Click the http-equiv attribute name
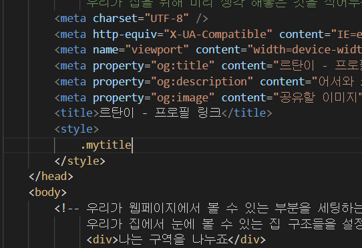This screenshot has height=248, width=362. pos(125,35)
